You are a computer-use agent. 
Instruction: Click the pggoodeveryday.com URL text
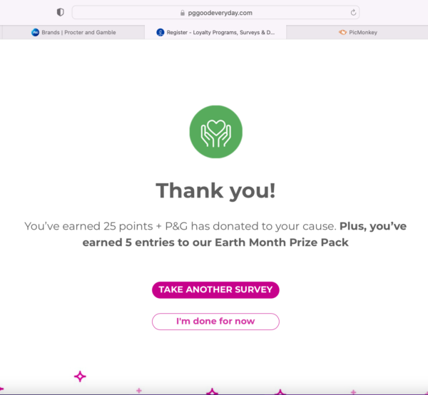pos(220,13)
